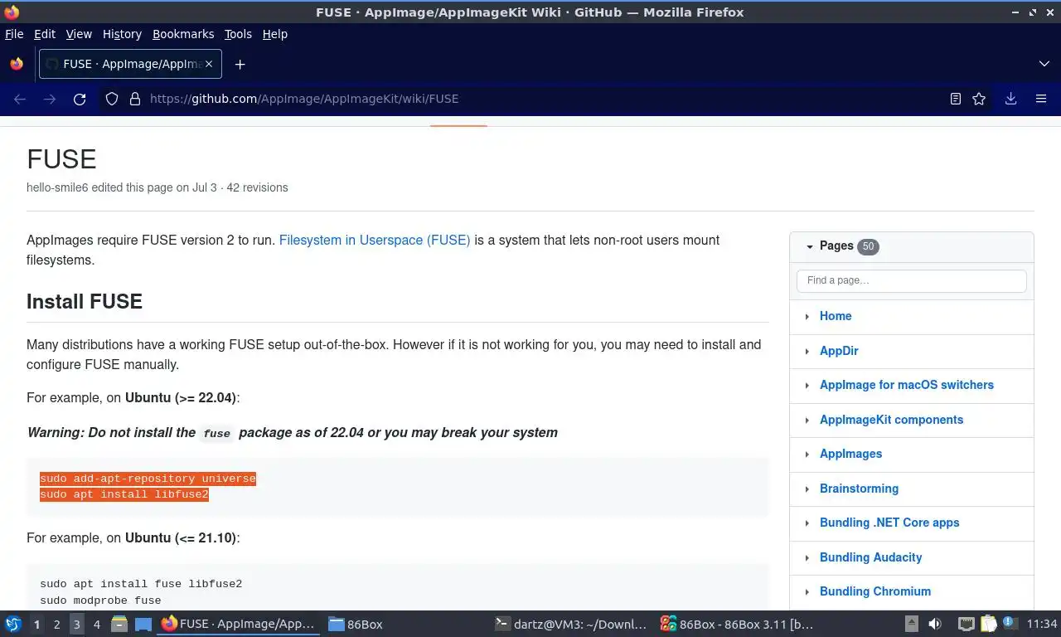Select the FUSE · AppImage browser tab
The height and width of the screenshot is (637, 1061).
pyautogui.click(x=131, y=64)
